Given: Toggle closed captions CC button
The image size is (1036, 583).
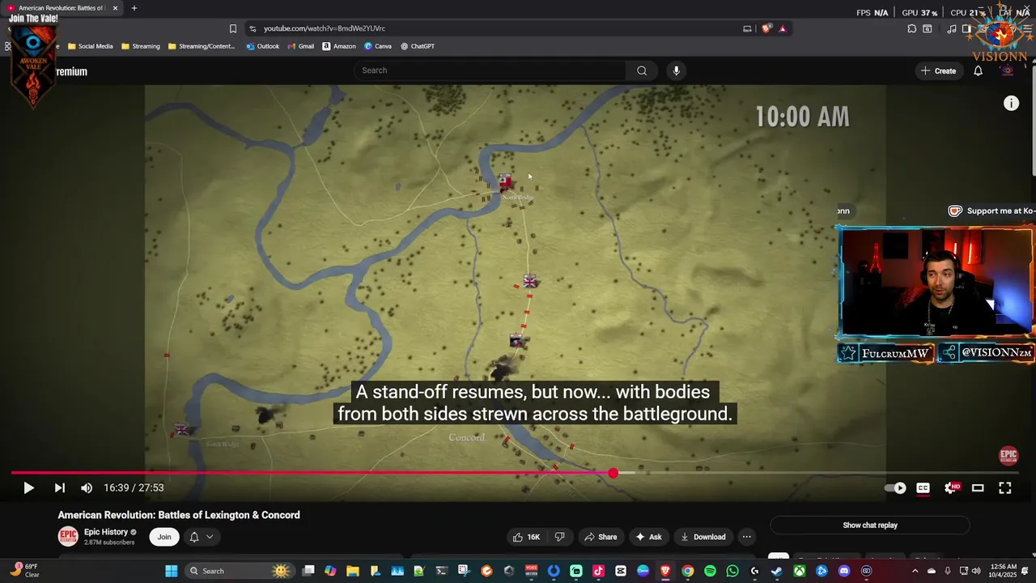Looking at the screenshot, I should coord(923,487).
